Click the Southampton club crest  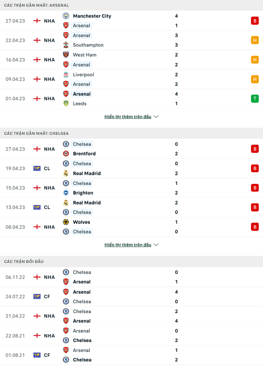(66, 45)
